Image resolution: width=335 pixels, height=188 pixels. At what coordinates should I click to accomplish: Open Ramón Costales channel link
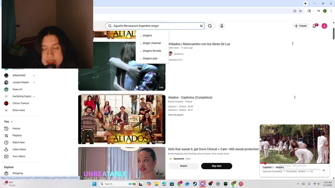click(176, 102)
